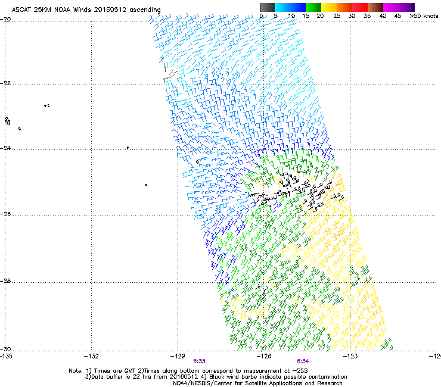The height and width of the screenshot is (387, 441).
Task: Click the orange 25-30 knots legend color
Action: point(344,7)
